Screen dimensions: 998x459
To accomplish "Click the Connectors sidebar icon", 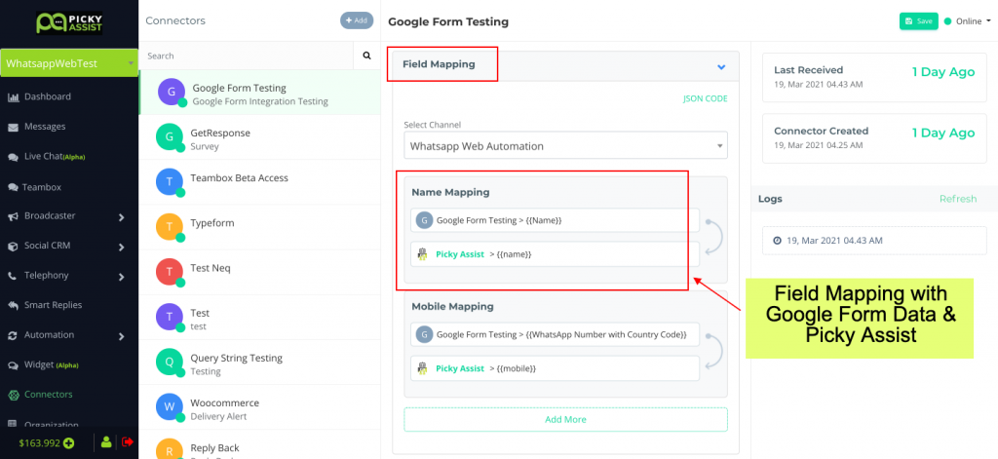I will point(13,396).
